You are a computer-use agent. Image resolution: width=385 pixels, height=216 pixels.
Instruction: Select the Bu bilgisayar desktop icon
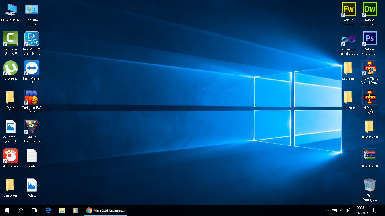click(x=10, y=12)
